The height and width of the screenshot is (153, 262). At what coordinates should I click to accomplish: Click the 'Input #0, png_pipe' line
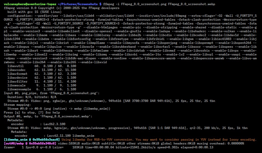pyautogui.click(x=52, y=93)
